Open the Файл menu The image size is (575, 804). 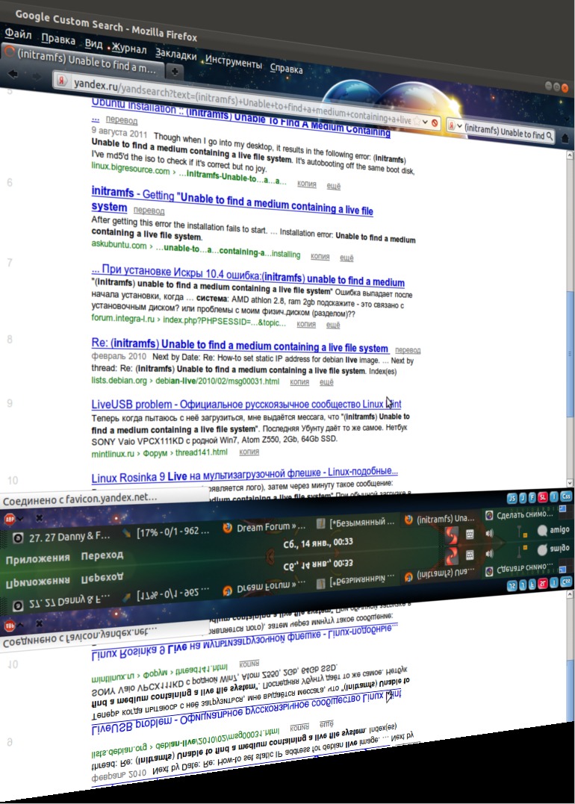18,34
